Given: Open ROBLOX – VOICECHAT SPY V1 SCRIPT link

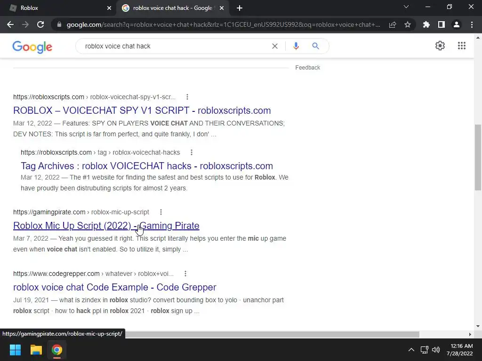Looking at the screenshot, I should [142, 110].
